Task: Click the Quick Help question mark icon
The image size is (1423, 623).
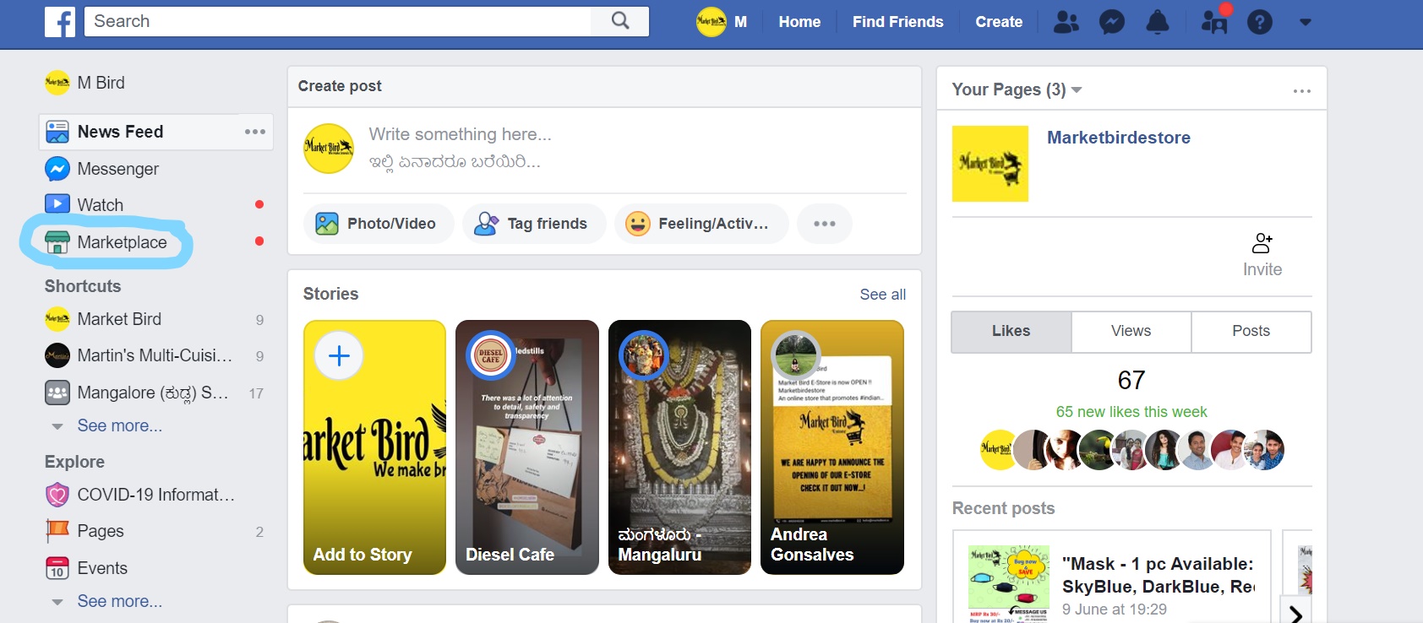Action: point(1259,22)
